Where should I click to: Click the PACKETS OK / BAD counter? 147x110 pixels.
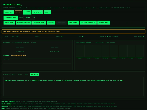point(109,37)
